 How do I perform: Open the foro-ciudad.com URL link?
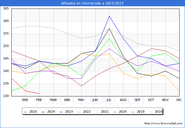point(163,123)
